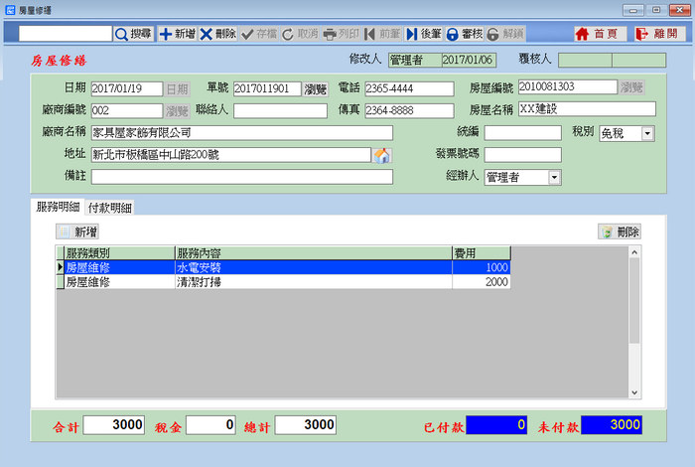Click the 審核 lock button
Image resolution: width=695 pixels, height=467 pixels.
[464, 34]
